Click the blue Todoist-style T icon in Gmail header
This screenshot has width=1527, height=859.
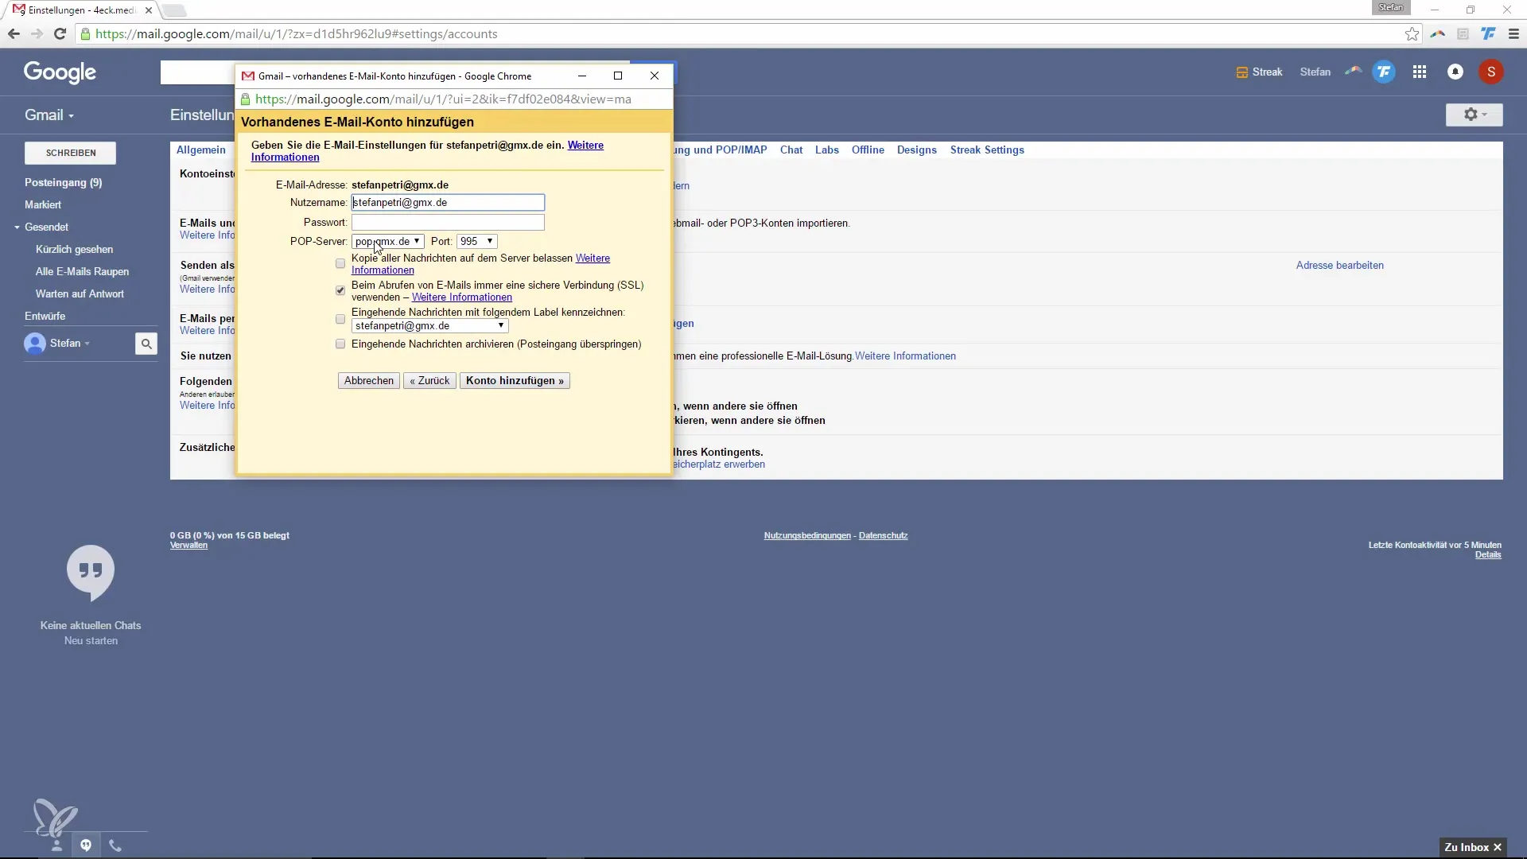point(1384,72)
